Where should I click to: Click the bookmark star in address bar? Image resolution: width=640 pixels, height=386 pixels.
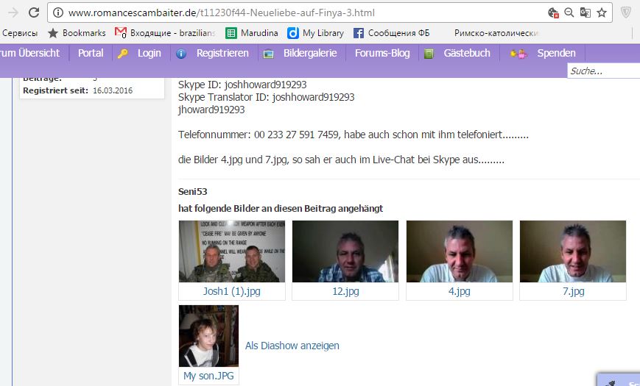tap(602, 12)
